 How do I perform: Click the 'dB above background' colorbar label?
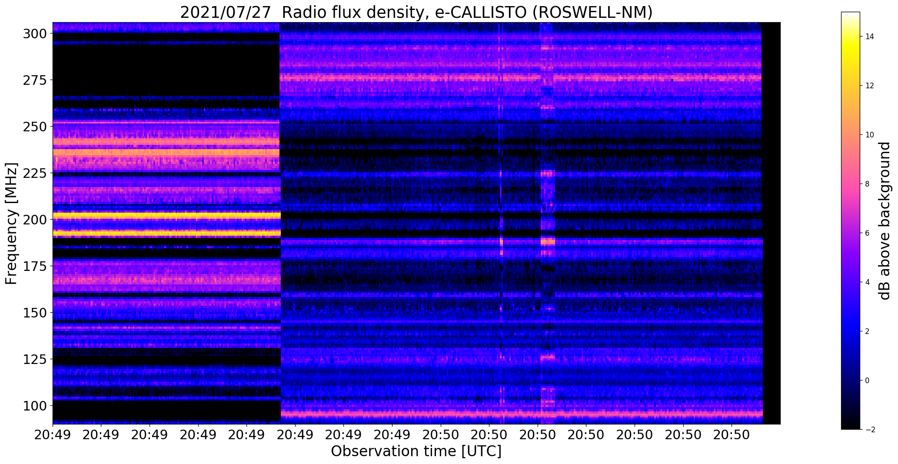pyautogui.click(x=885, y=220)
